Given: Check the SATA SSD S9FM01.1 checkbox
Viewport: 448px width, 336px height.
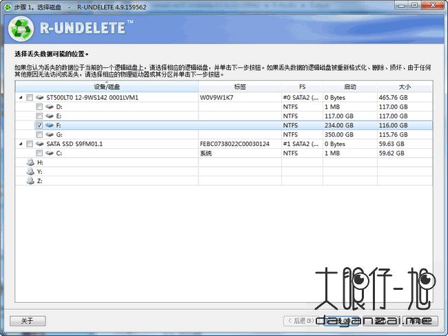Looking at the screenshot, I should pos(30,144).
